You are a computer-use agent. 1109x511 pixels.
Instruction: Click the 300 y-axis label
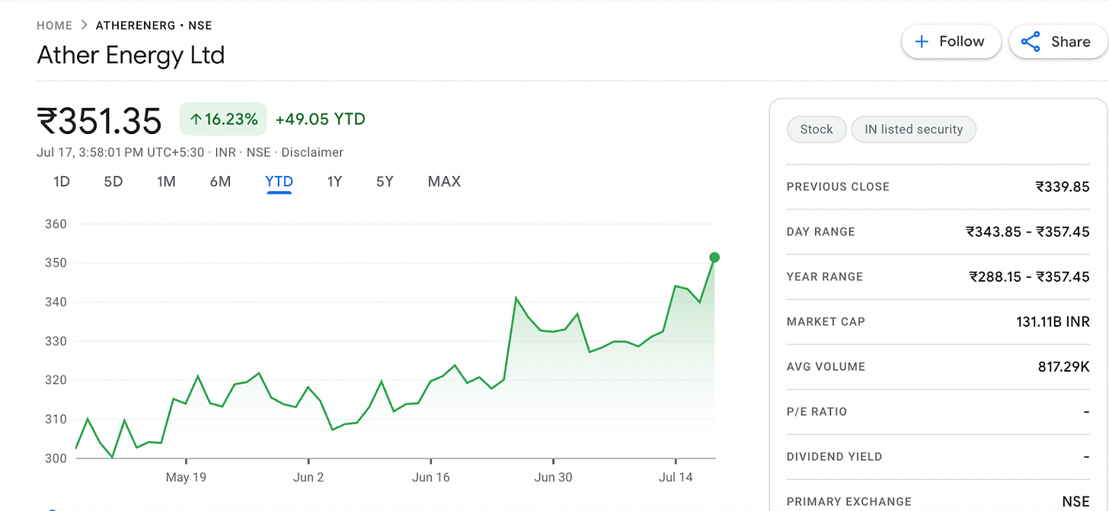tap(56, 458)
